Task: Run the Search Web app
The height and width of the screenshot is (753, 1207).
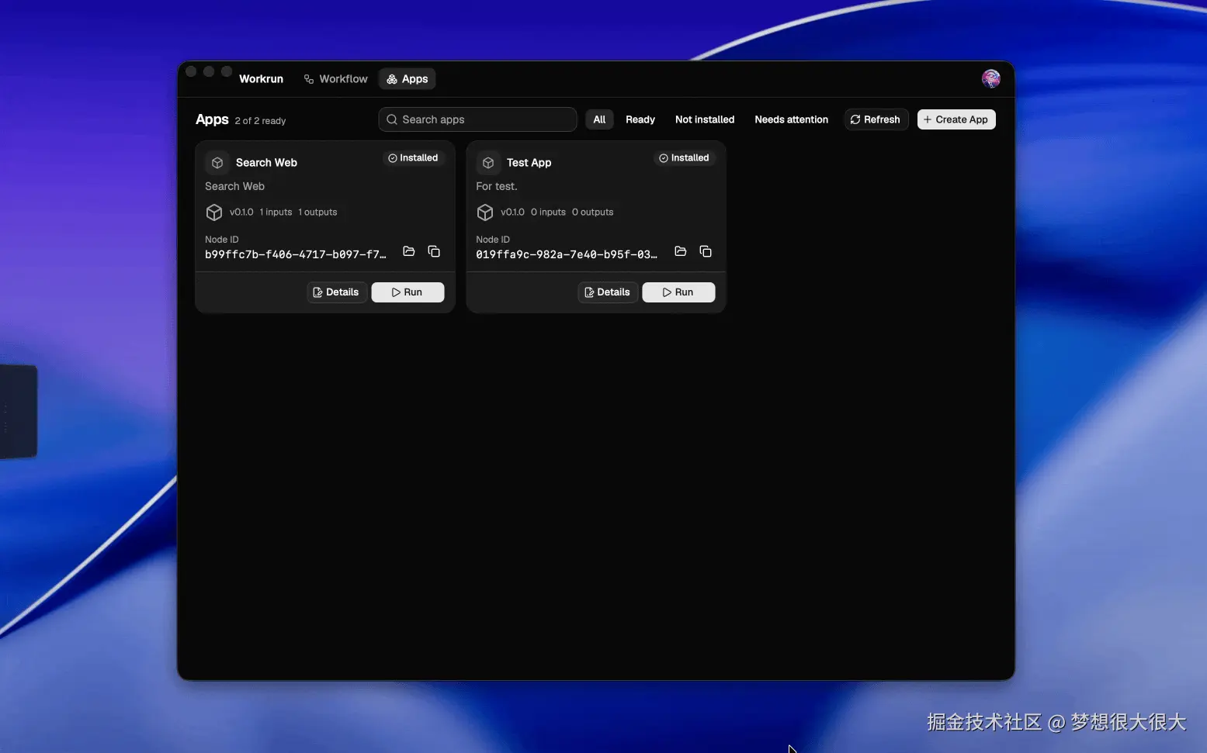Action: (x=408, y=292)
